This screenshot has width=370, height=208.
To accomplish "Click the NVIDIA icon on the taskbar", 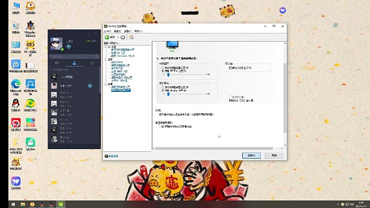I will pyautogui.click(x=61, y=204).
